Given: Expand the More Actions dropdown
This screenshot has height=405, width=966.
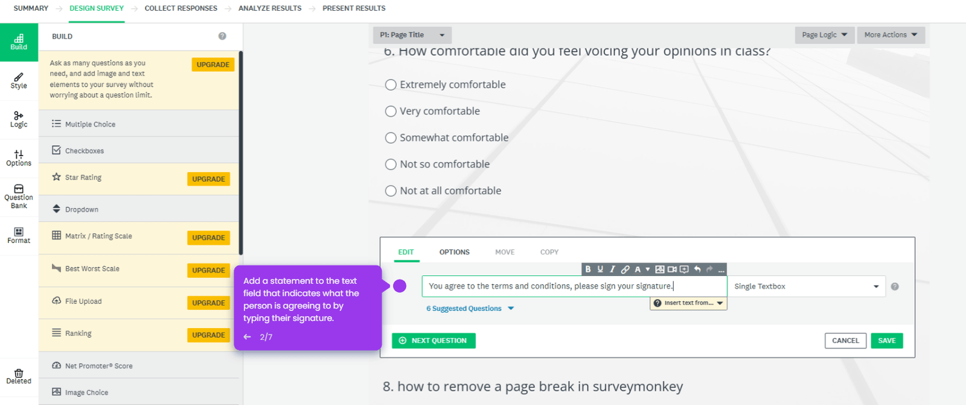Looking at the screenshot, I should point(890,34).
